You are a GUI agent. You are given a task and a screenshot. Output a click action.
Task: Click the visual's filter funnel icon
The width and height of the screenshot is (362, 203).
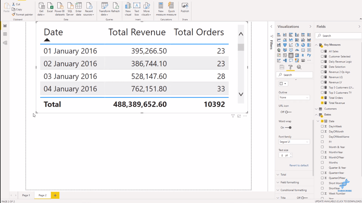(233, 116)
